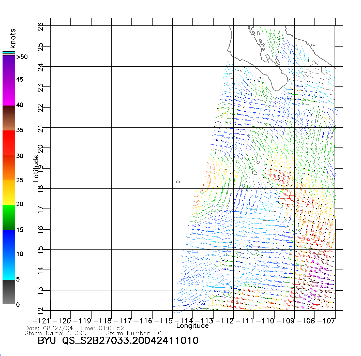Click the date text 08/27/04
The image size is (361, 356).
click(58, 328)
